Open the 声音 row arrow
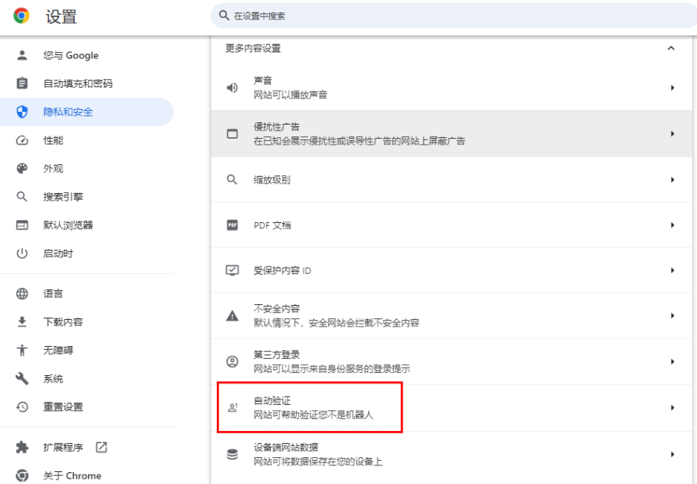 point(672,88)
